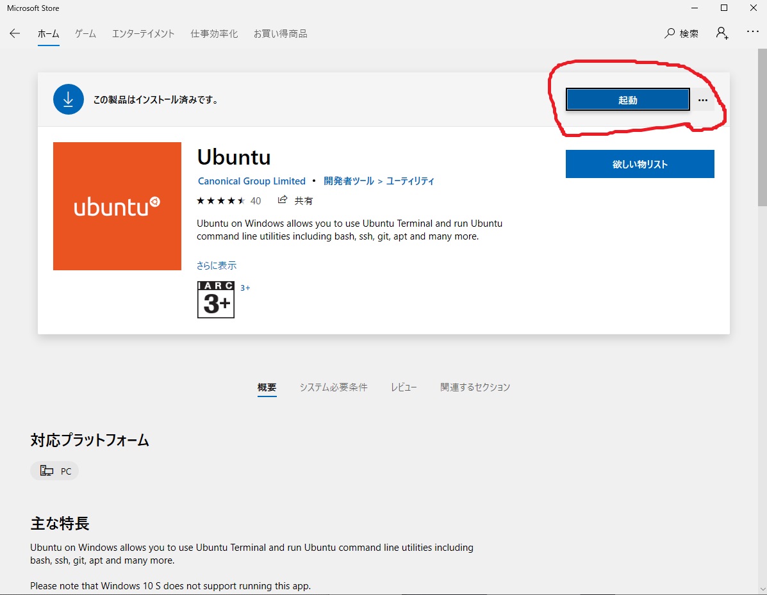767x595 pixels.
Task: Open the お買い得商品 tab
Action: pos(280,34)
